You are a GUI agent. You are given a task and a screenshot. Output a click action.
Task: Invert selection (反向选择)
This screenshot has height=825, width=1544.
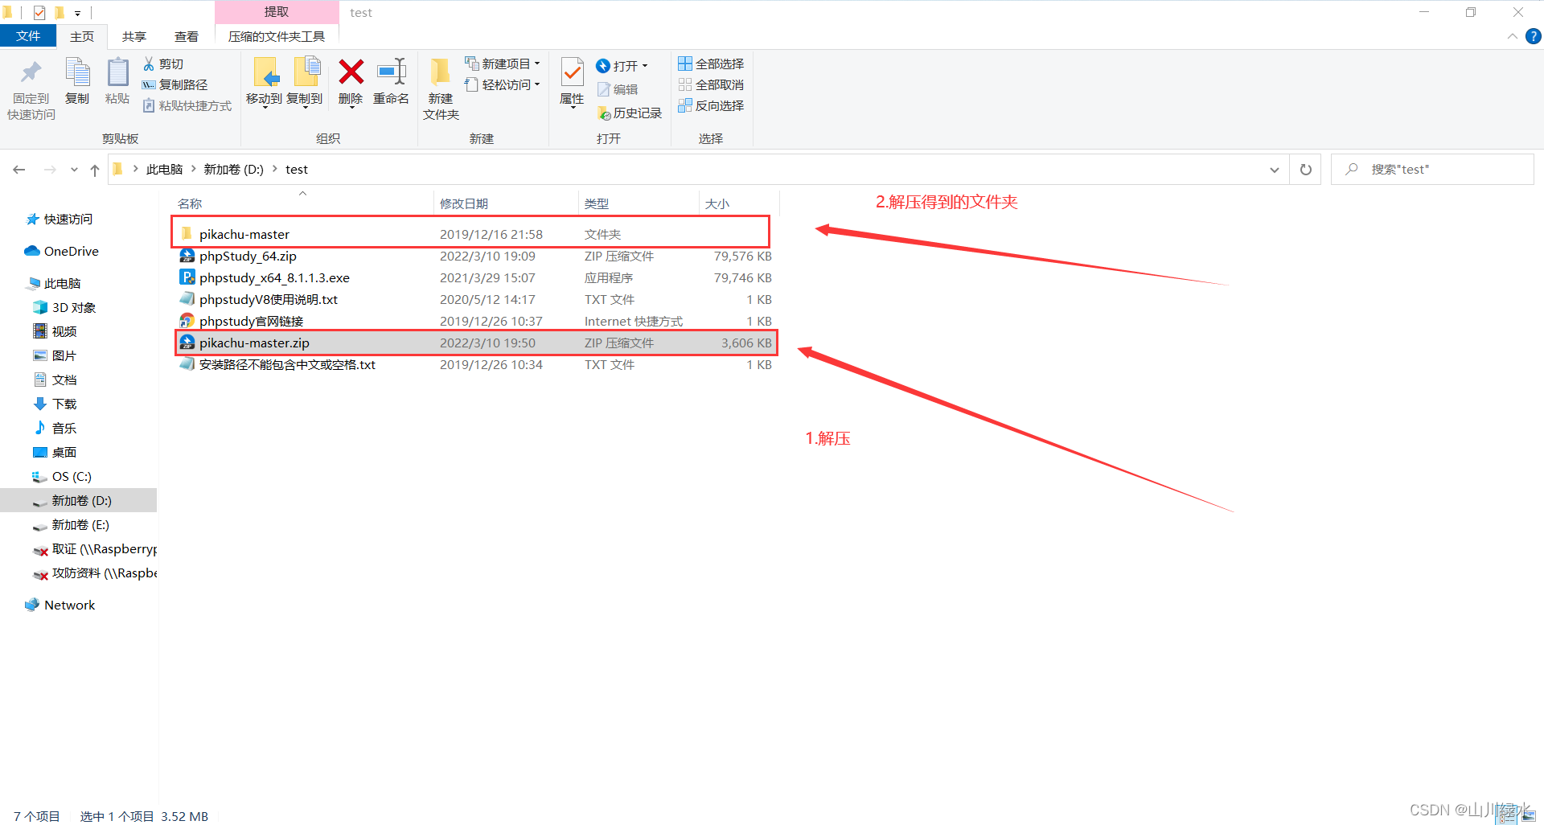tap(711, 105)
